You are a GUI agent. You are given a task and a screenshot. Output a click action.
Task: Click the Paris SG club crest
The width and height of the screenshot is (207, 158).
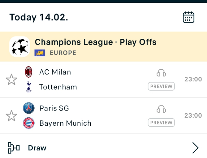point(29,108)
